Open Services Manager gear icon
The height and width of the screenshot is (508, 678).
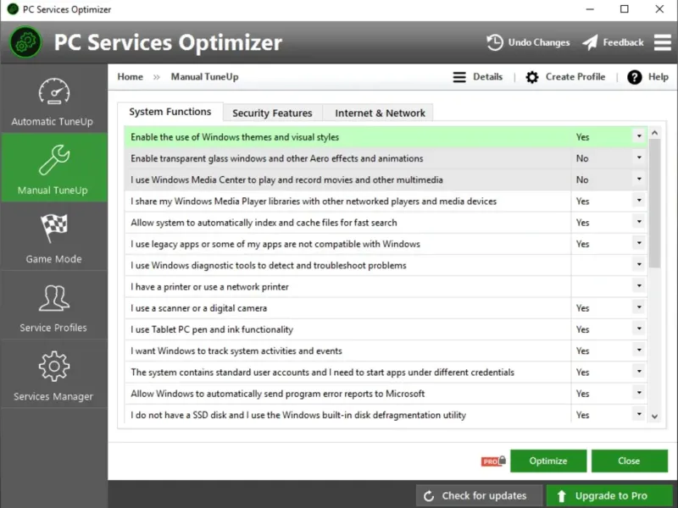click(x=53, y=367)
